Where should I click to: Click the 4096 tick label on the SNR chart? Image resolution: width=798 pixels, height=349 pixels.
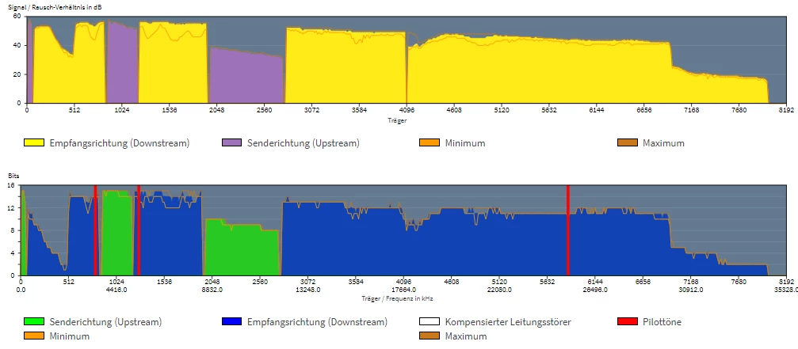pos(407,109)
